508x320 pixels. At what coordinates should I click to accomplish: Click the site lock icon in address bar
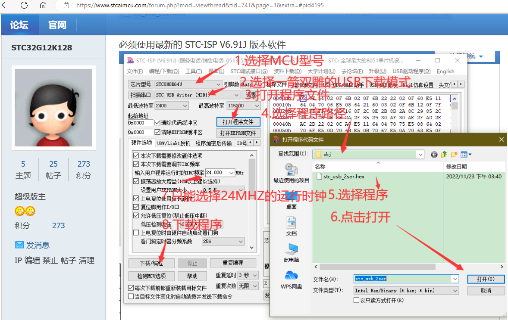coord(66,5)
